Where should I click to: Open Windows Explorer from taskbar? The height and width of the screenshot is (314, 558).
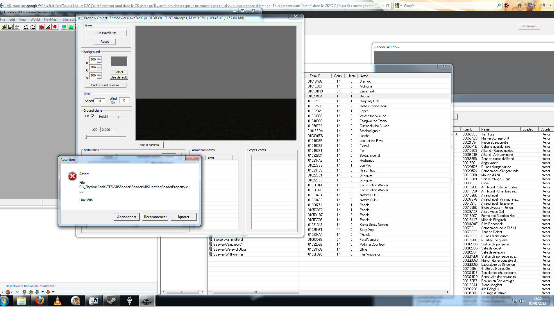[21, 301]
